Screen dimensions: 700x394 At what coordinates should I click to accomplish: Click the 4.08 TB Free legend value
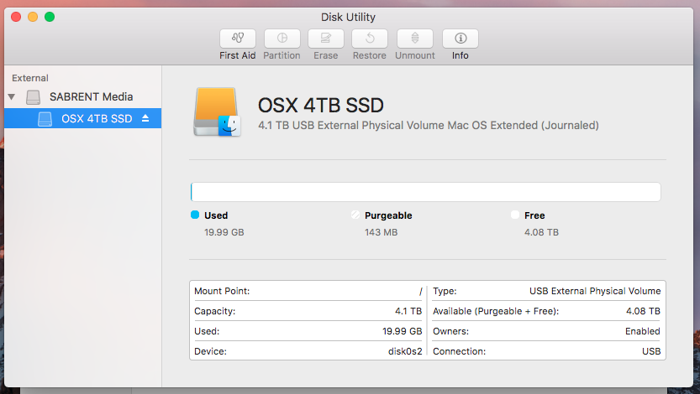coord(541,232)
